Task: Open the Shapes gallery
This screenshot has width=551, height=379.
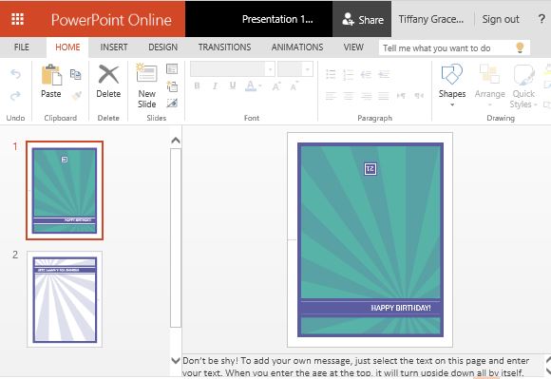Action: (x=452, y=85)
